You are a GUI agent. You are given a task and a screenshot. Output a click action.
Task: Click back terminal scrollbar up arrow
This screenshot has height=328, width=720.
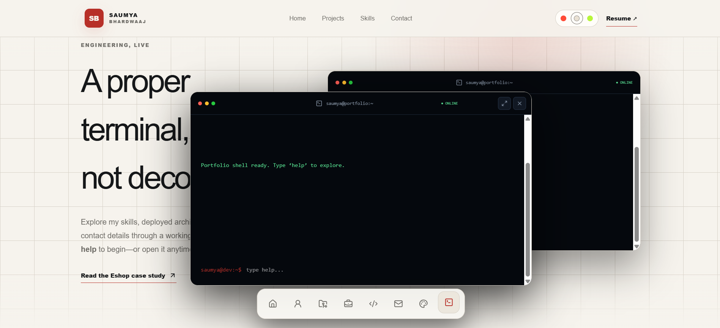(637, 98)
